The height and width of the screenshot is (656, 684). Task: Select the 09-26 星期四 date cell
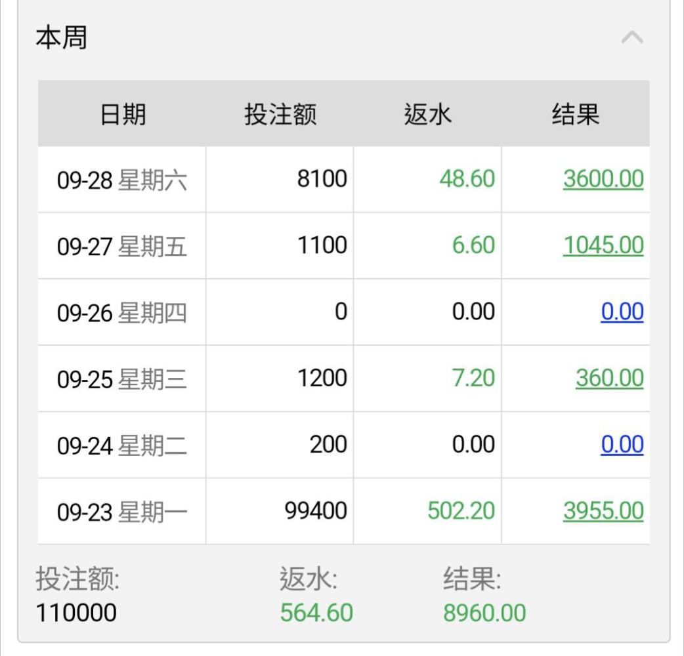point(122,313)
